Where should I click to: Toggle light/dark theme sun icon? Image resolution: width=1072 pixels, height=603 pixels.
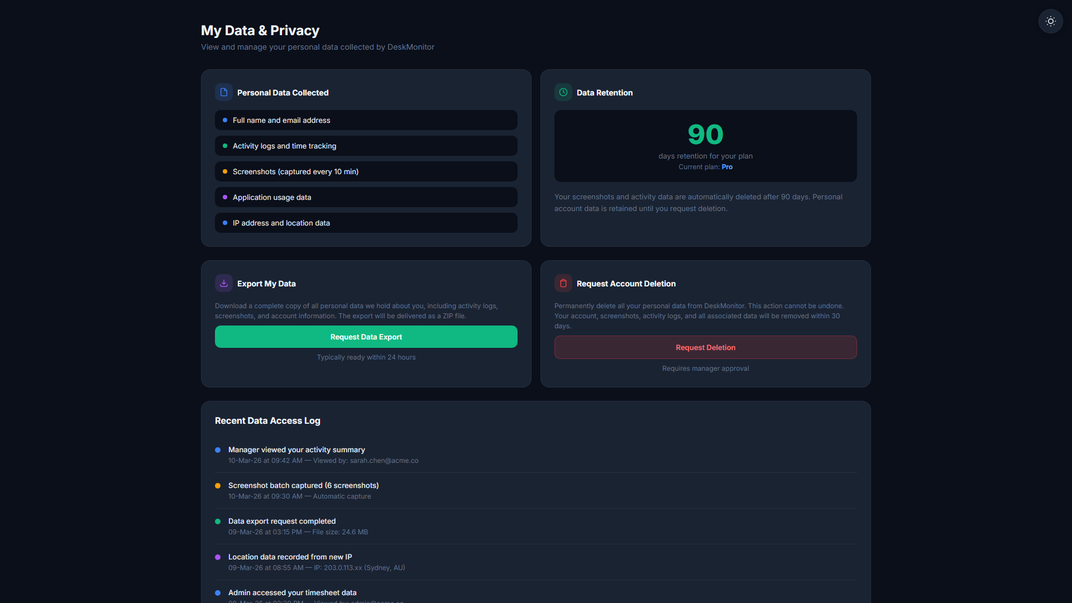[x=1050, y=21]
